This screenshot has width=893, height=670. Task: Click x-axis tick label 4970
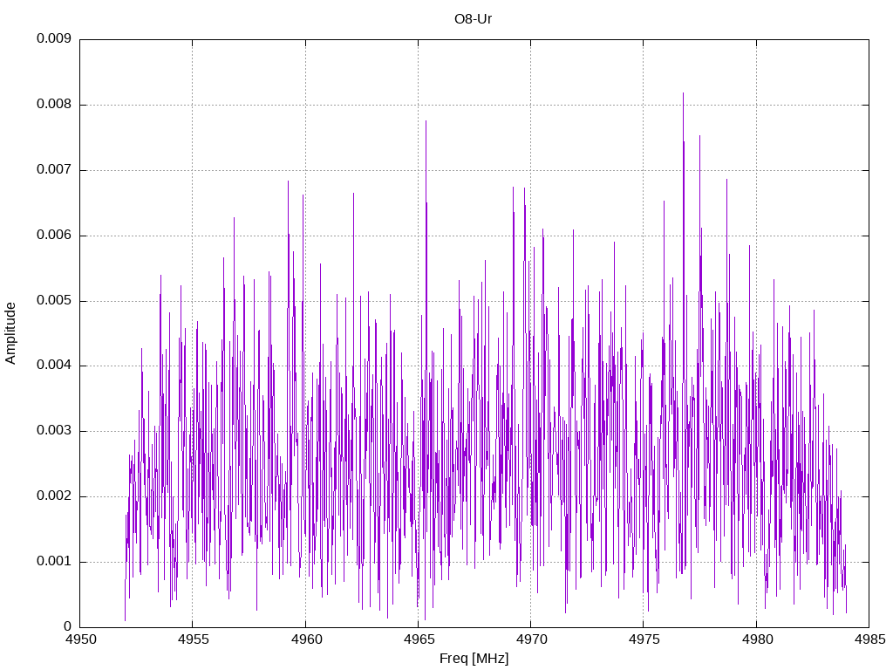point(531,639)
